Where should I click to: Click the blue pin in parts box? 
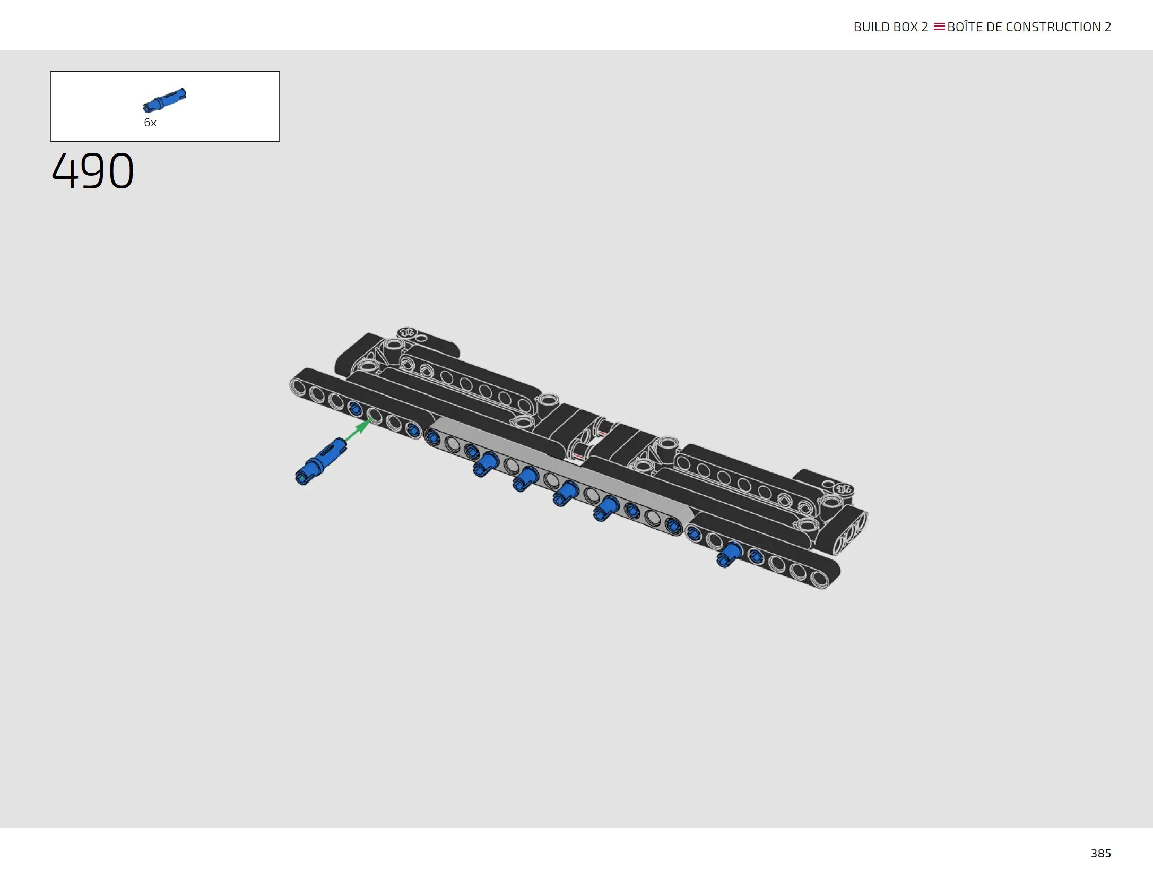[165, 100]
